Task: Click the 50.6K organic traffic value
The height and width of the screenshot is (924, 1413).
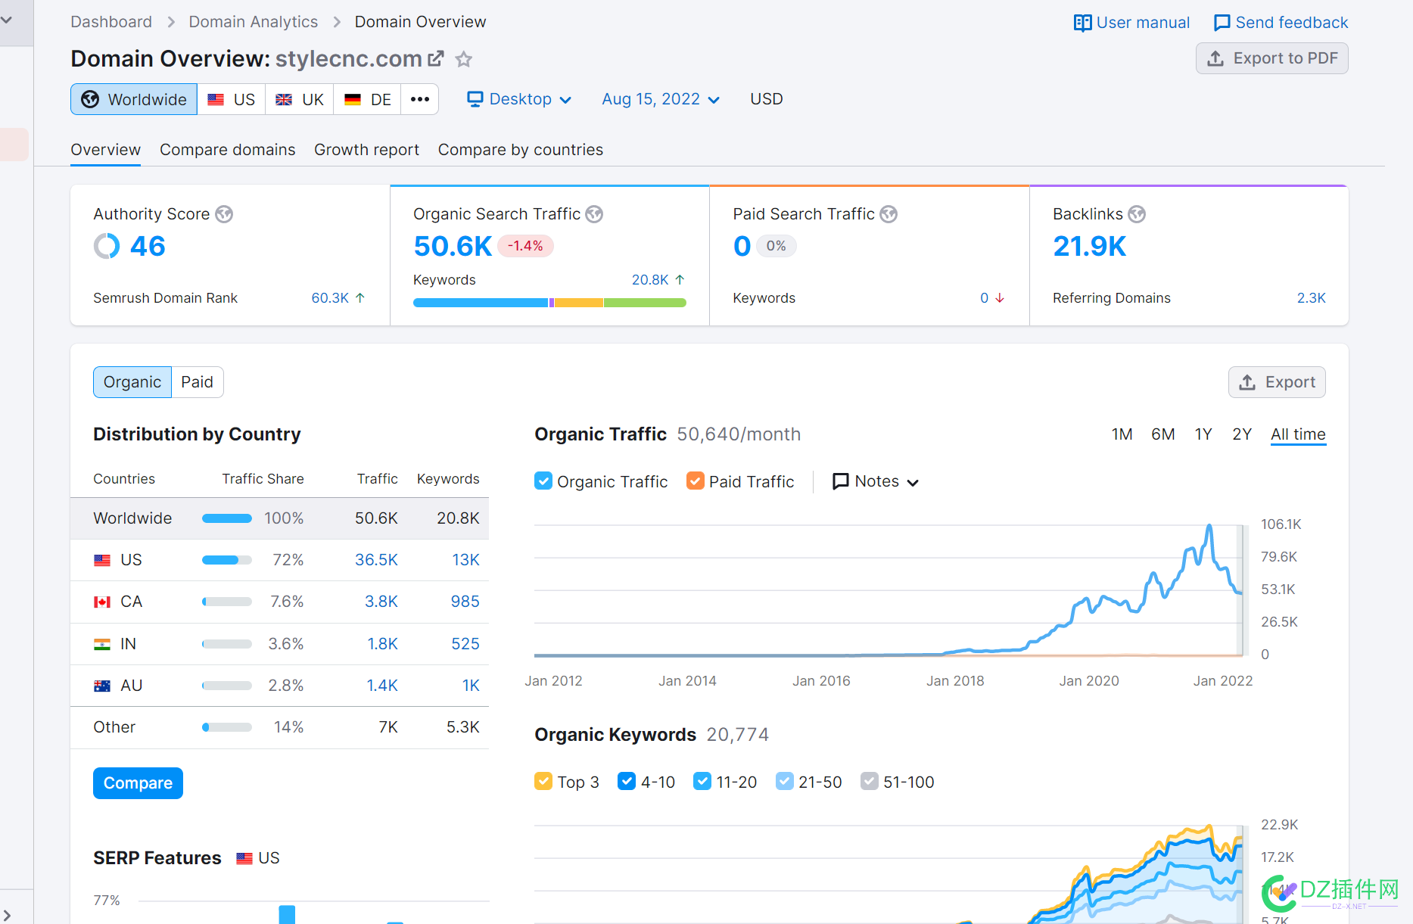Action: tap(453, 247)
